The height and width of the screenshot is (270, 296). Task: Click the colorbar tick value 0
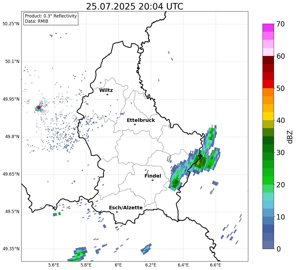pos(279,249)
